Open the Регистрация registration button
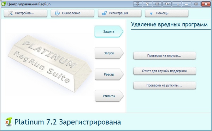Screen dimensions: 212x131 [x=120, y=13]
